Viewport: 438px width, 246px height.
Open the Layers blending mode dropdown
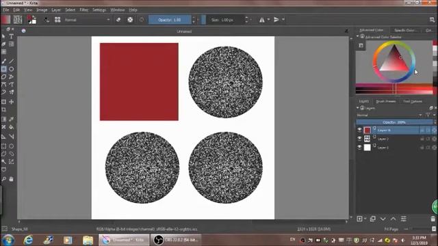coord(389,115)
